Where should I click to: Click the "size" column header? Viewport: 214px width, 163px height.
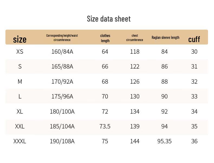[x=20, y=39]
